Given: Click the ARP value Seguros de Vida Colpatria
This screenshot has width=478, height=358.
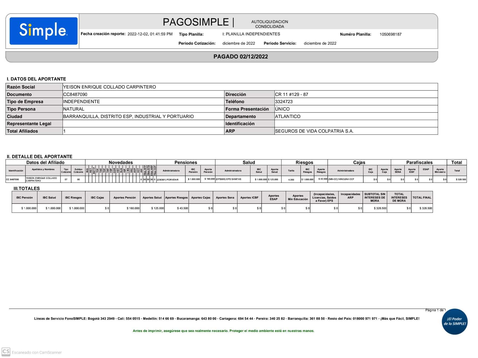Looking at the screenshot, I should 314,131.
